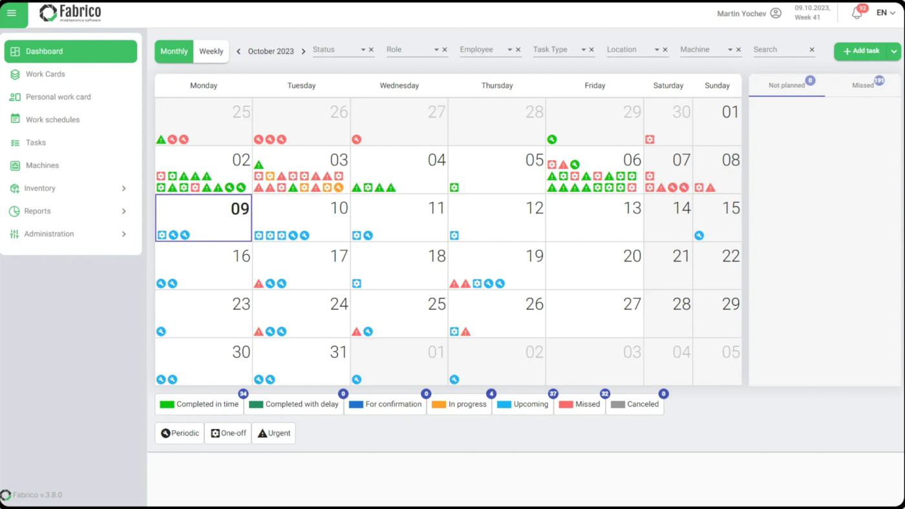Viewport: 905px width, 509px height.
Task: Click the Martin Yochev user name
Action: tap(741, 14)
